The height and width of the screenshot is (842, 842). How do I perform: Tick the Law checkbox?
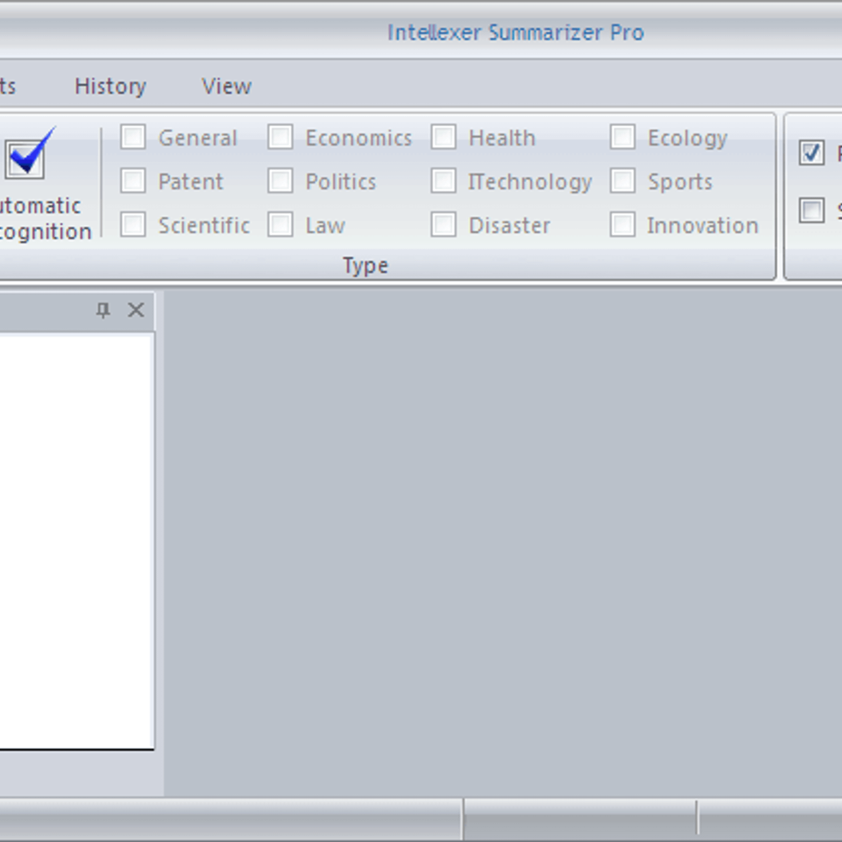tap(280, 225)
